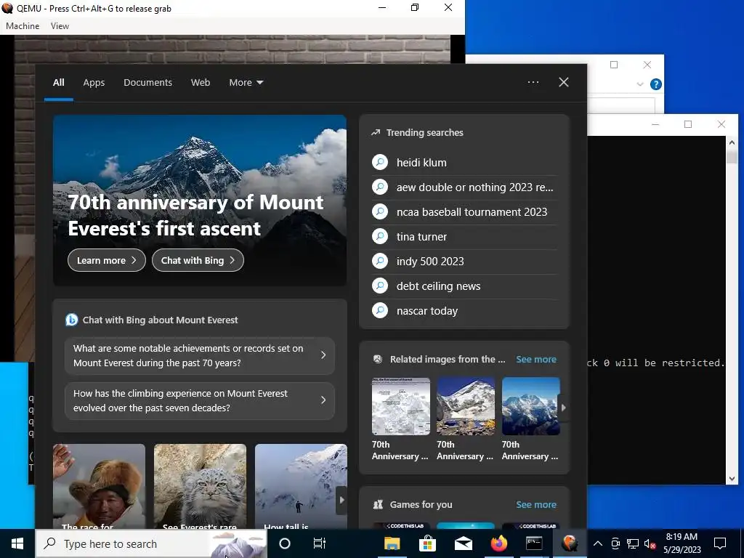Open the See Everest's rare cat card
The image size is (744, 558).
200,486
